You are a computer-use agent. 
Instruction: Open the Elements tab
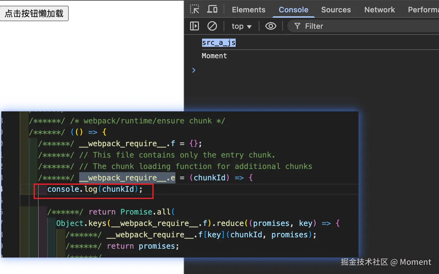click(249, 10)
